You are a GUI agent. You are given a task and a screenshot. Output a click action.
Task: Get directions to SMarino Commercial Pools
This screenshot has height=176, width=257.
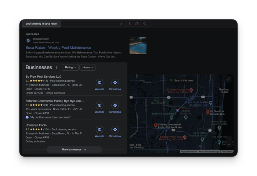(115, 105)
